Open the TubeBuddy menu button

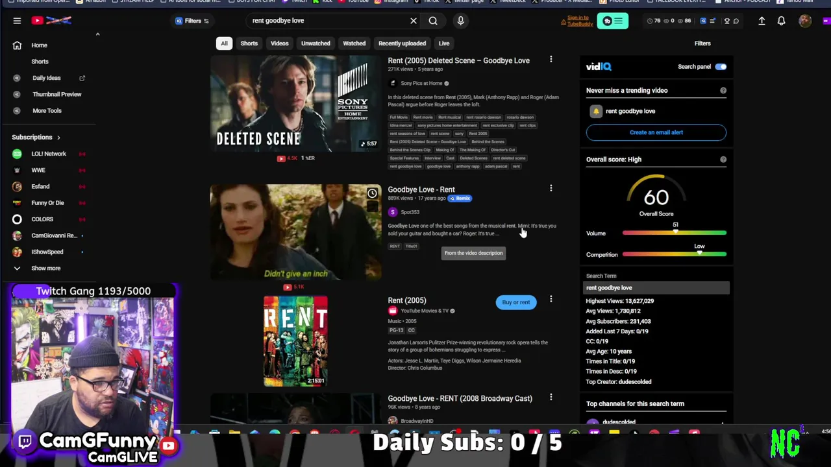click(612, 21)
